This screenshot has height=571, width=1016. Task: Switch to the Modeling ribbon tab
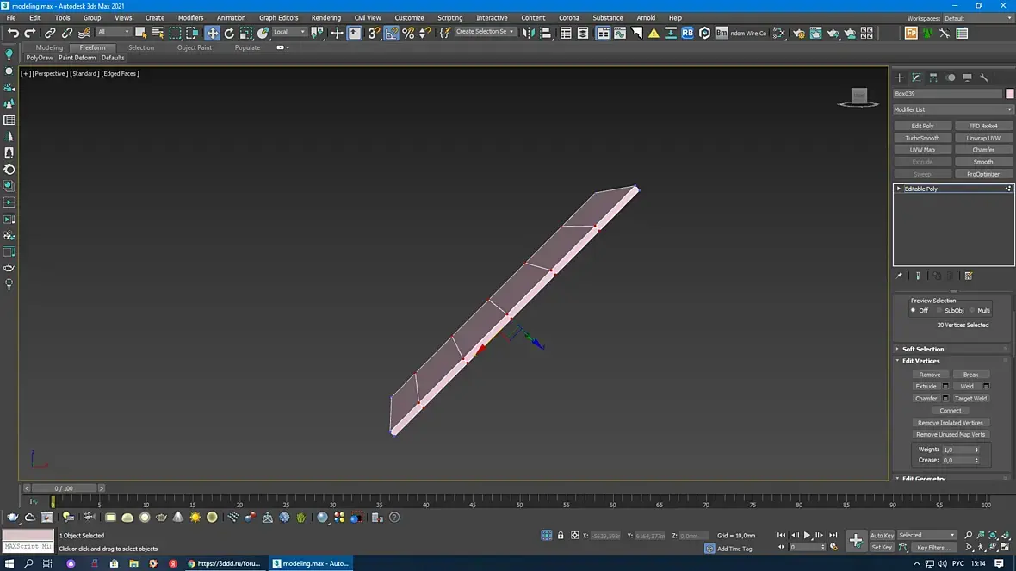click(49, 47)
